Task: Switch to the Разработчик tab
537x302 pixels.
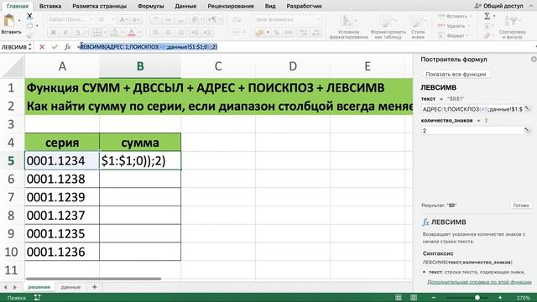Action: [304, 6]
